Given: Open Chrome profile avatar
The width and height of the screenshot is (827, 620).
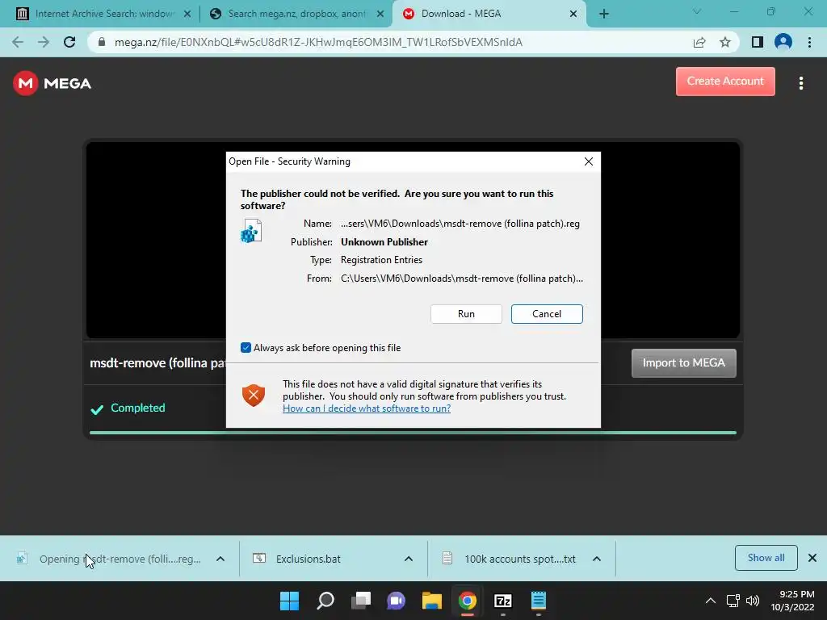Looking at the screenshot, I should [783, 42].
